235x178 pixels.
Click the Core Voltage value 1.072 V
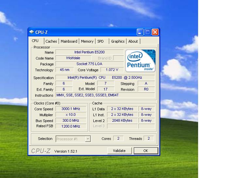(112, 70)
